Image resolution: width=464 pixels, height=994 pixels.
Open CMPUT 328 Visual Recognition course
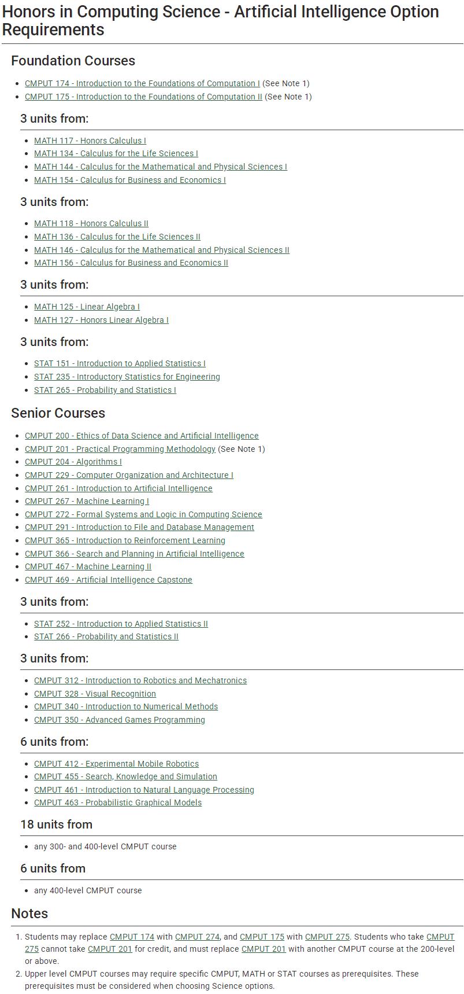click(95, 694)
